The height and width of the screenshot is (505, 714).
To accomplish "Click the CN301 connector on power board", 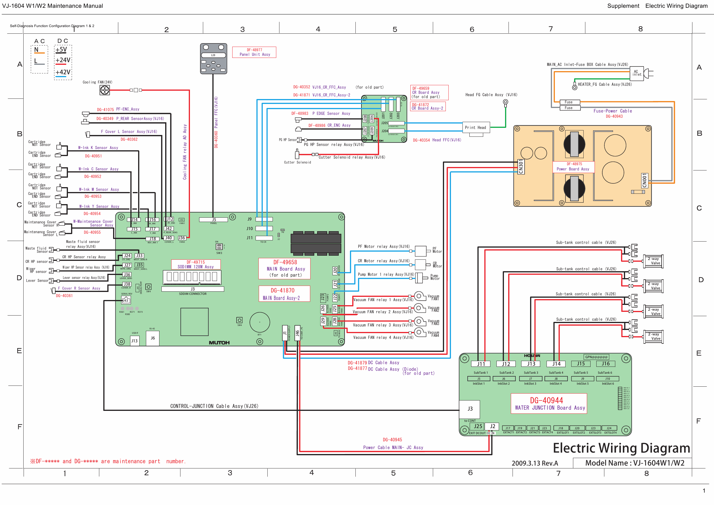I will pos(521,167).
